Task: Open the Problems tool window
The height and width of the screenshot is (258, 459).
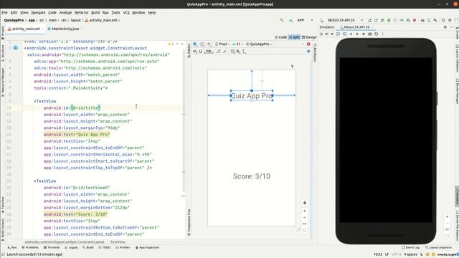Action: point(30,247)
